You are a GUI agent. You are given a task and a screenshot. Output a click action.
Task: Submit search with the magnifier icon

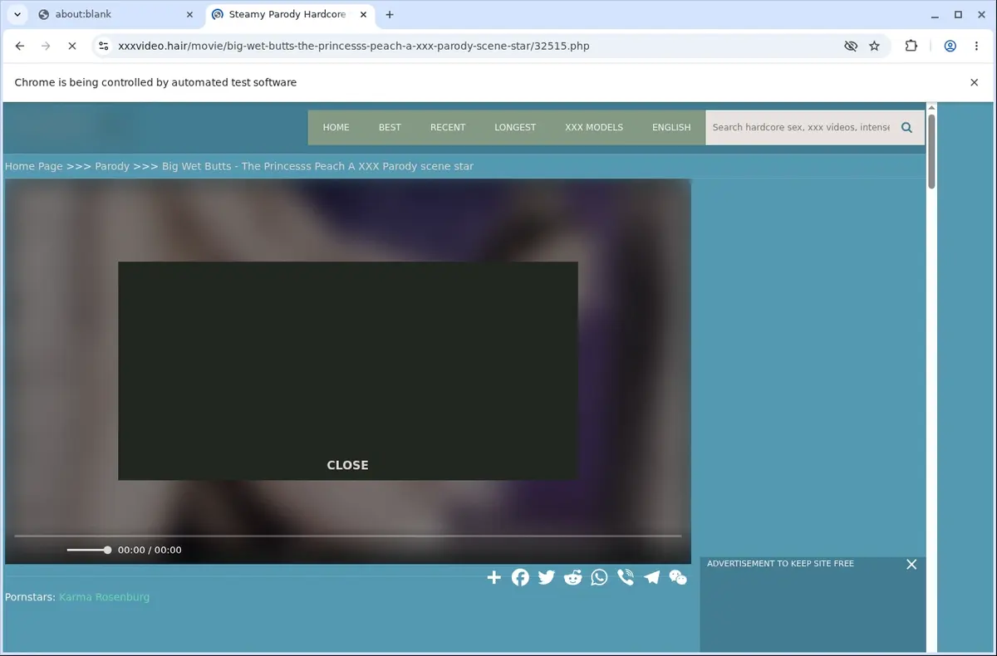coord(906,127)
